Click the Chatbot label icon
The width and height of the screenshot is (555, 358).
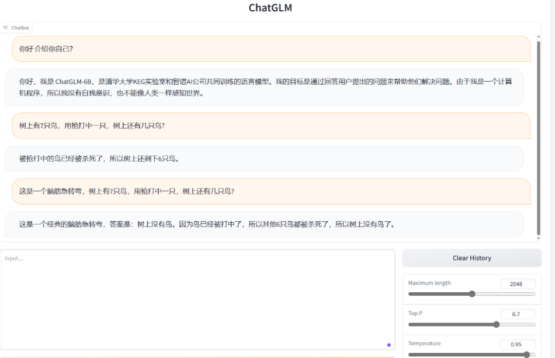[x=6, y=28]
